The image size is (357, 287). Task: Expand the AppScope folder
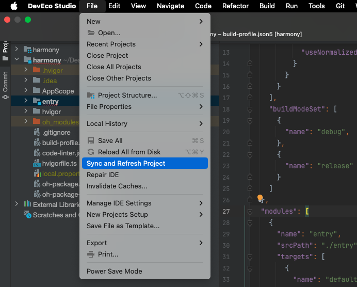tap(26, 91)
